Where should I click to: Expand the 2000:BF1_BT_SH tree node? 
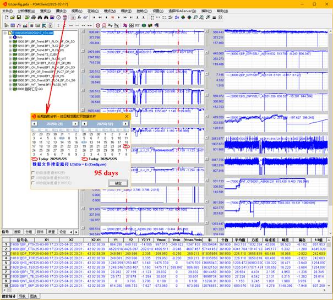pos(10,63)
